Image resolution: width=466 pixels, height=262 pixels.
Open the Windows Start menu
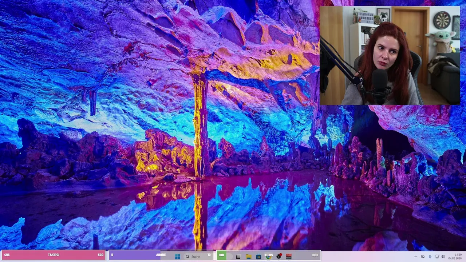[177, 257]
